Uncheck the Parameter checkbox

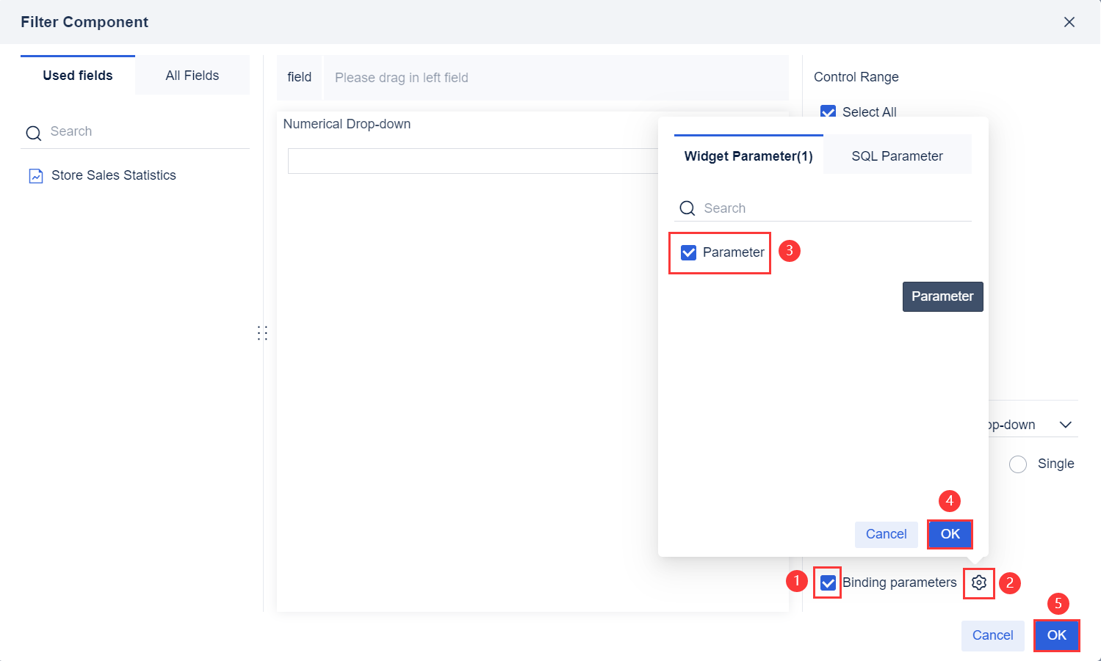[687, 252]
